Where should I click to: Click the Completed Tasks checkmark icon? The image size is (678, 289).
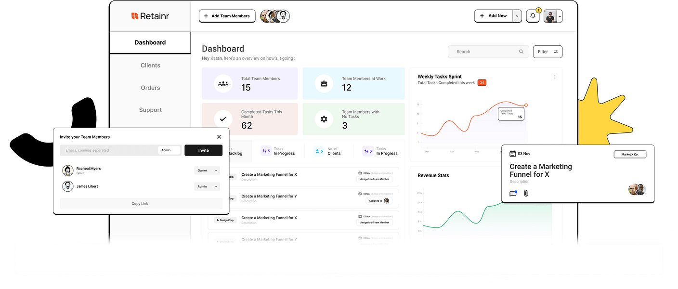pyautogui.click(x=223, y=118)
